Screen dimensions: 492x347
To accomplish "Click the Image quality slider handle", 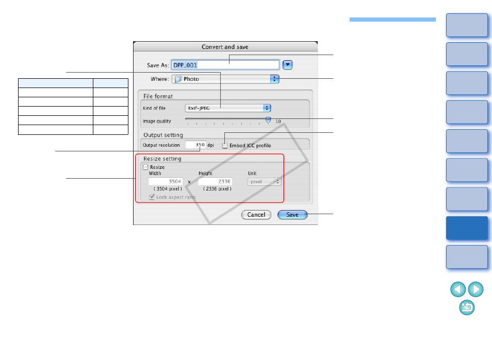I will 268,120.
